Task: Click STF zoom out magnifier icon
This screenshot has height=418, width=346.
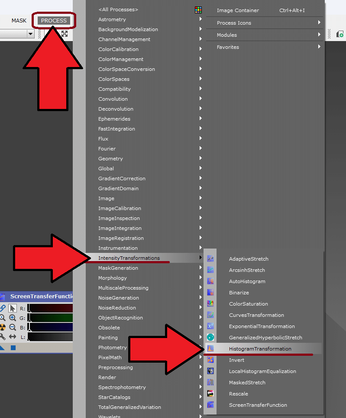Action: [12, 327]
